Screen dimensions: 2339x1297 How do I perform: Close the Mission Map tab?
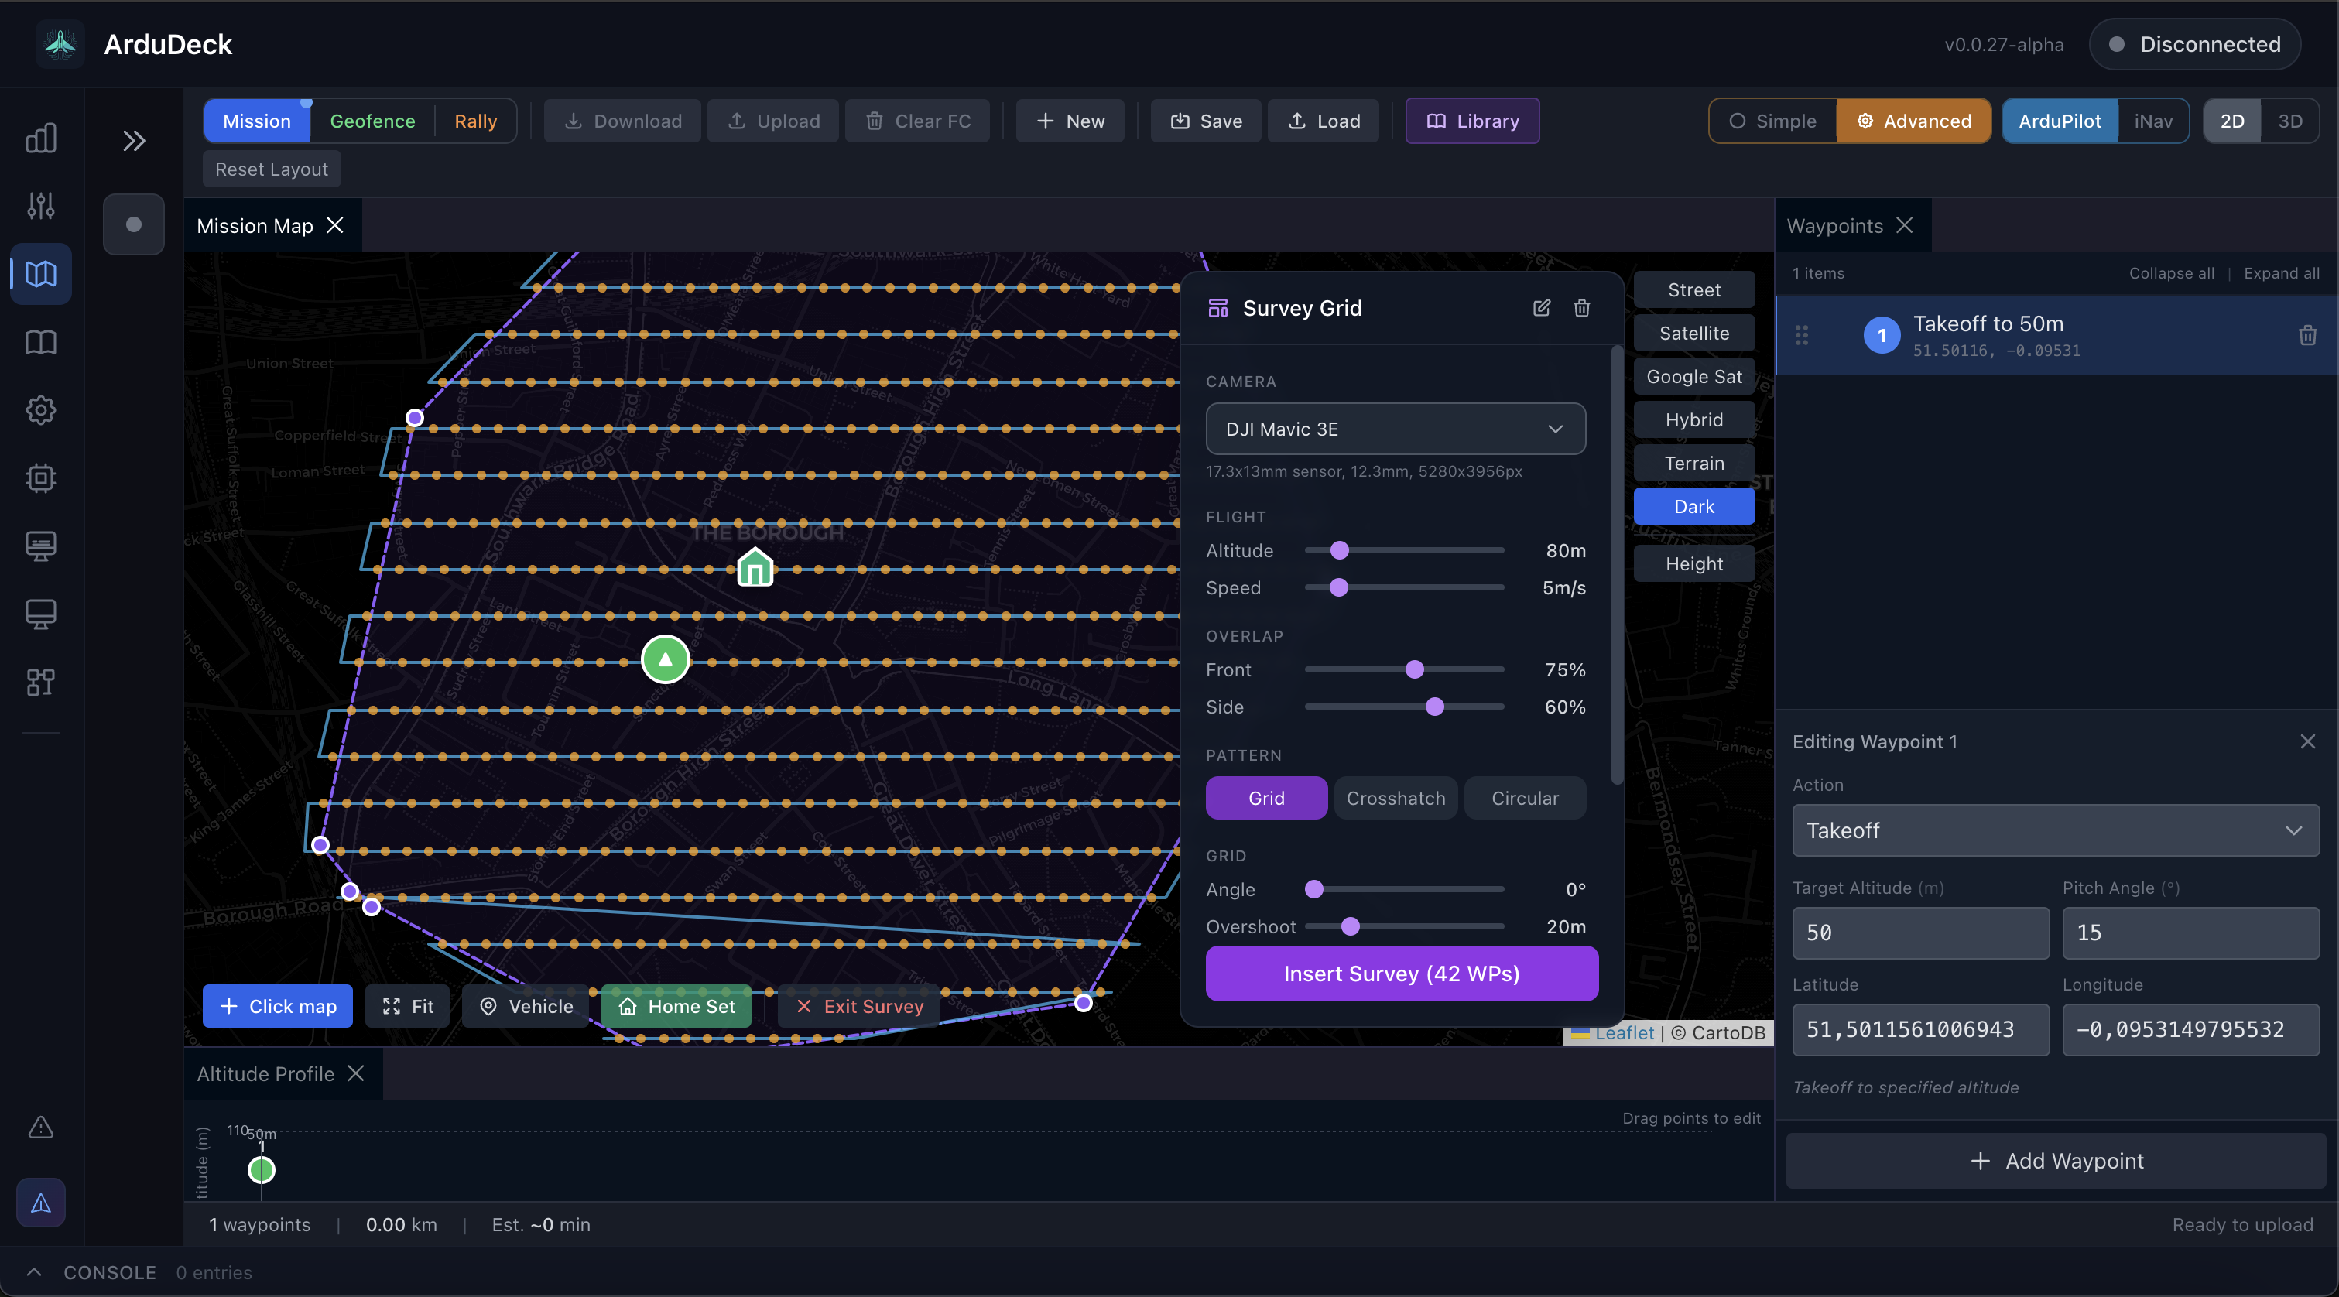click(335, 225)
